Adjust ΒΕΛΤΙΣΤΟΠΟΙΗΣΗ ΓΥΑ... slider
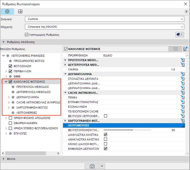 [127, 130]
